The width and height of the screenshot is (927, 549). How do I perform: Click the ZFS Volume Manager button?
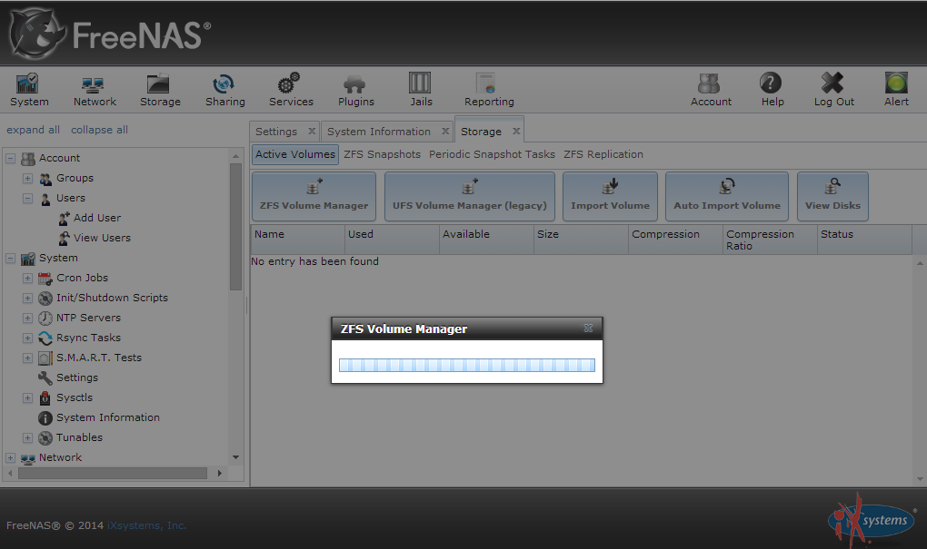314,197
